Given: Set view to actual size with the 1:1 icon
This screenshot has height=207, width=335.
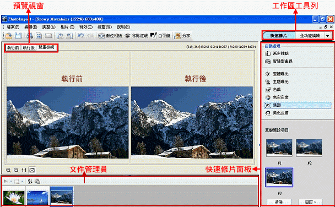Looking at the screenshot, I should [x=24, y=170].
